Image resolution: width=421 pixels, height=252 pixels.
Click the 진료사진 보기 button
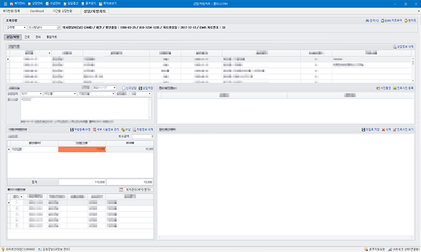point(404,130)
